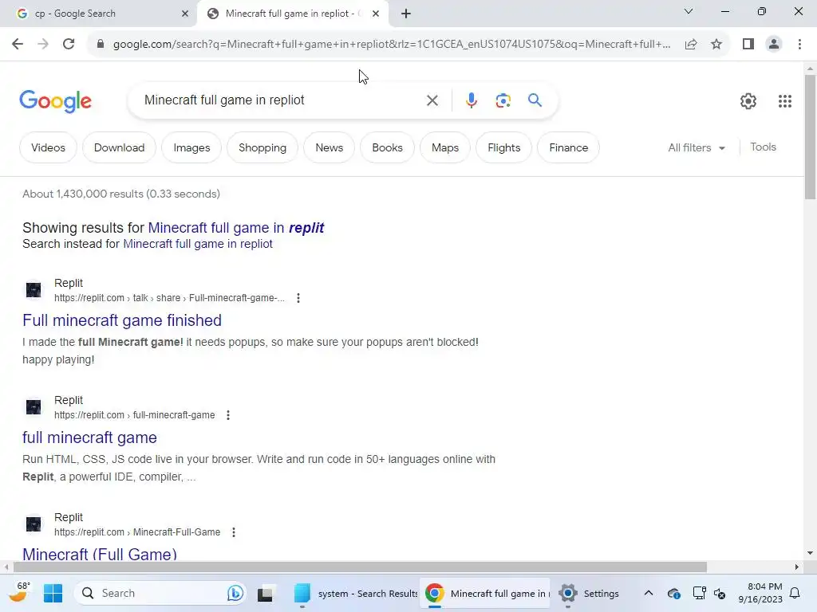817x612 pixels.
Task: Go back using the browser back arrow
Action: pyautogui.click(x=18, y=44)
